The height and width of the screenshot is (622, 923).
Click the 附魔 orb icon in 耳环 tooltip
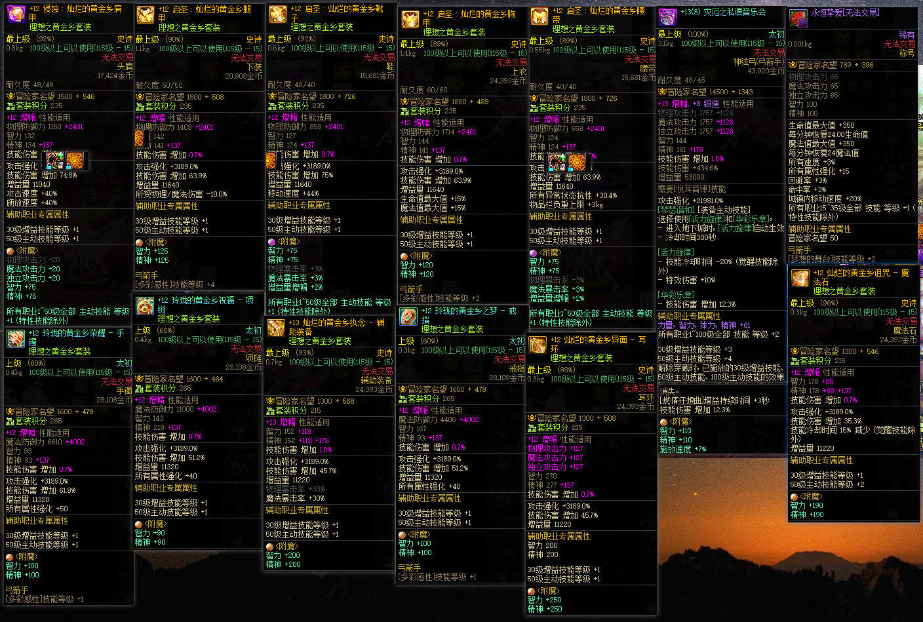coord(531,591)
